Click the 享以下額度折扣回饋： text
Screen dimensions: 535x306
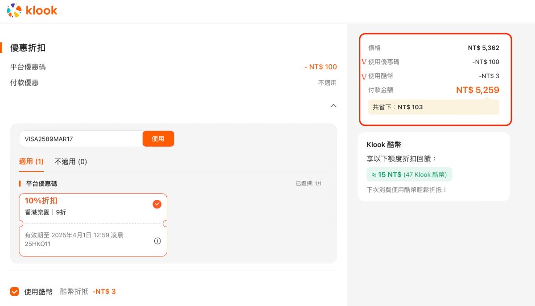coord(402,159)
